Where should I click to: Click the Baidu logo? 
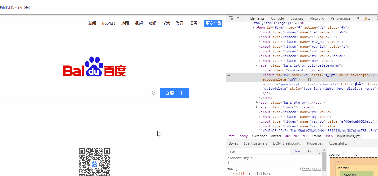click(x=94, y=67)
